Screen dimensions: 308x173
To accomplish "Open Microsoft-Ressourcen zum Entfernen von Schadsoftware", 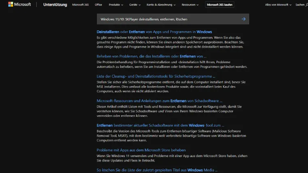I will [159, 101].
